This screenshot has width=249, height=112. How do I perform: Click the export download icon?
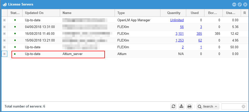click(x=181, y=106)
